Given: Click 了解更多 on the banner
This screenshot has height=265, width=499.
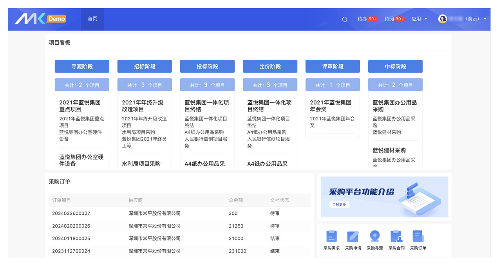Looking at the screenshot, I should (339, 205).
